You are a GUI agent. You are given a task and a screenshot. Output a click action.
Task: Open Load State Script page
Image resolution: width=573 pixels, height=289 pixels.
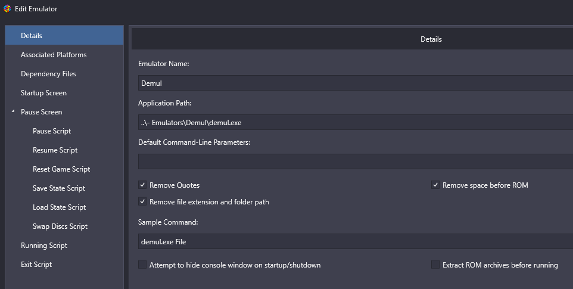[x=59, y=207]
